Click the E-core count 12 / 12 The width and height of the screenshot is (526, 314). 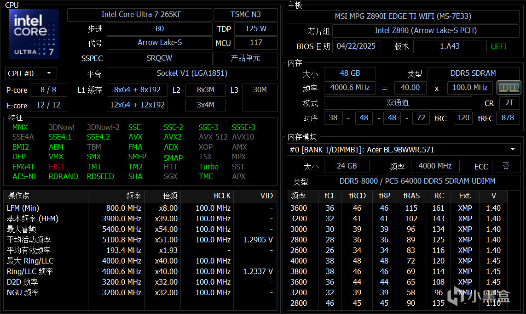click(x=48, y=105)
